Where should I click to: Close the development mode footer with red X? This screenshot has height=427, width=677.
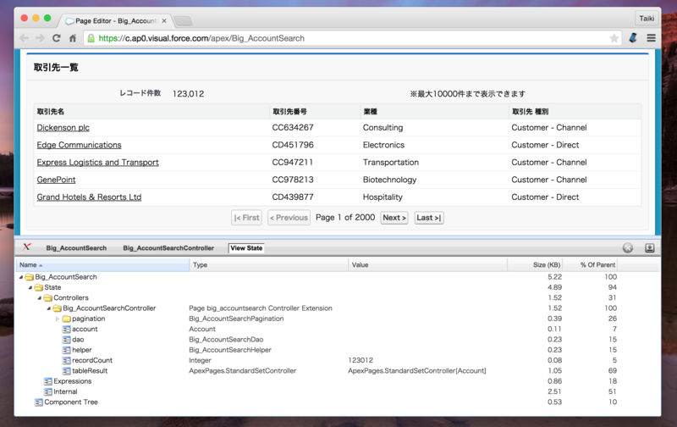(x=27, y=247)
